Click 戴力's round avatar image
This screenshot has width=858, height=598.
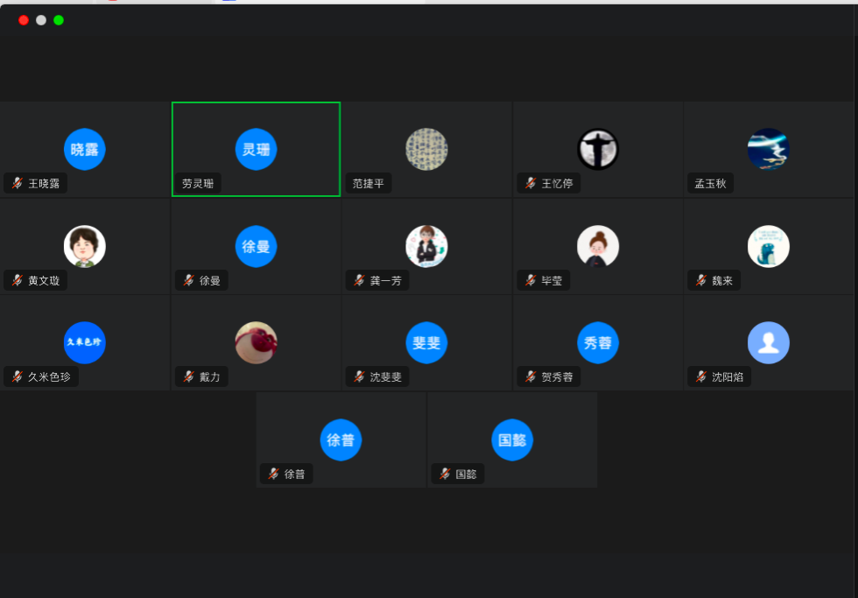point(256,342)
